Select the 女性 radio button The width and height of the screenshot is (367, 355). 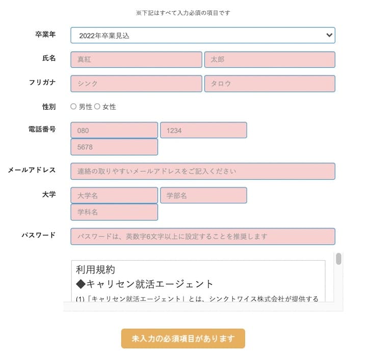click(x=97, y=106)
